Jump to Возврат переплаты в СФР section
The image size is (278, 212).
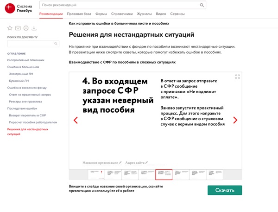(28, 115)
